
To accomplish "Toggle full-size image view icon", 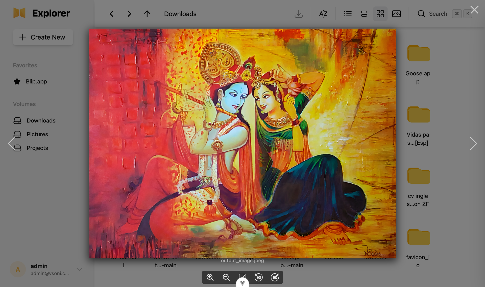I will click(242, 276).
